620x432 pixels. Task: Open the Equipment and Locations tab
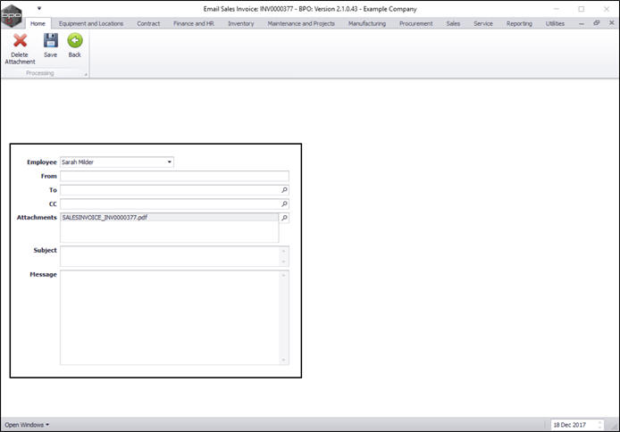[x=91, y=23]
